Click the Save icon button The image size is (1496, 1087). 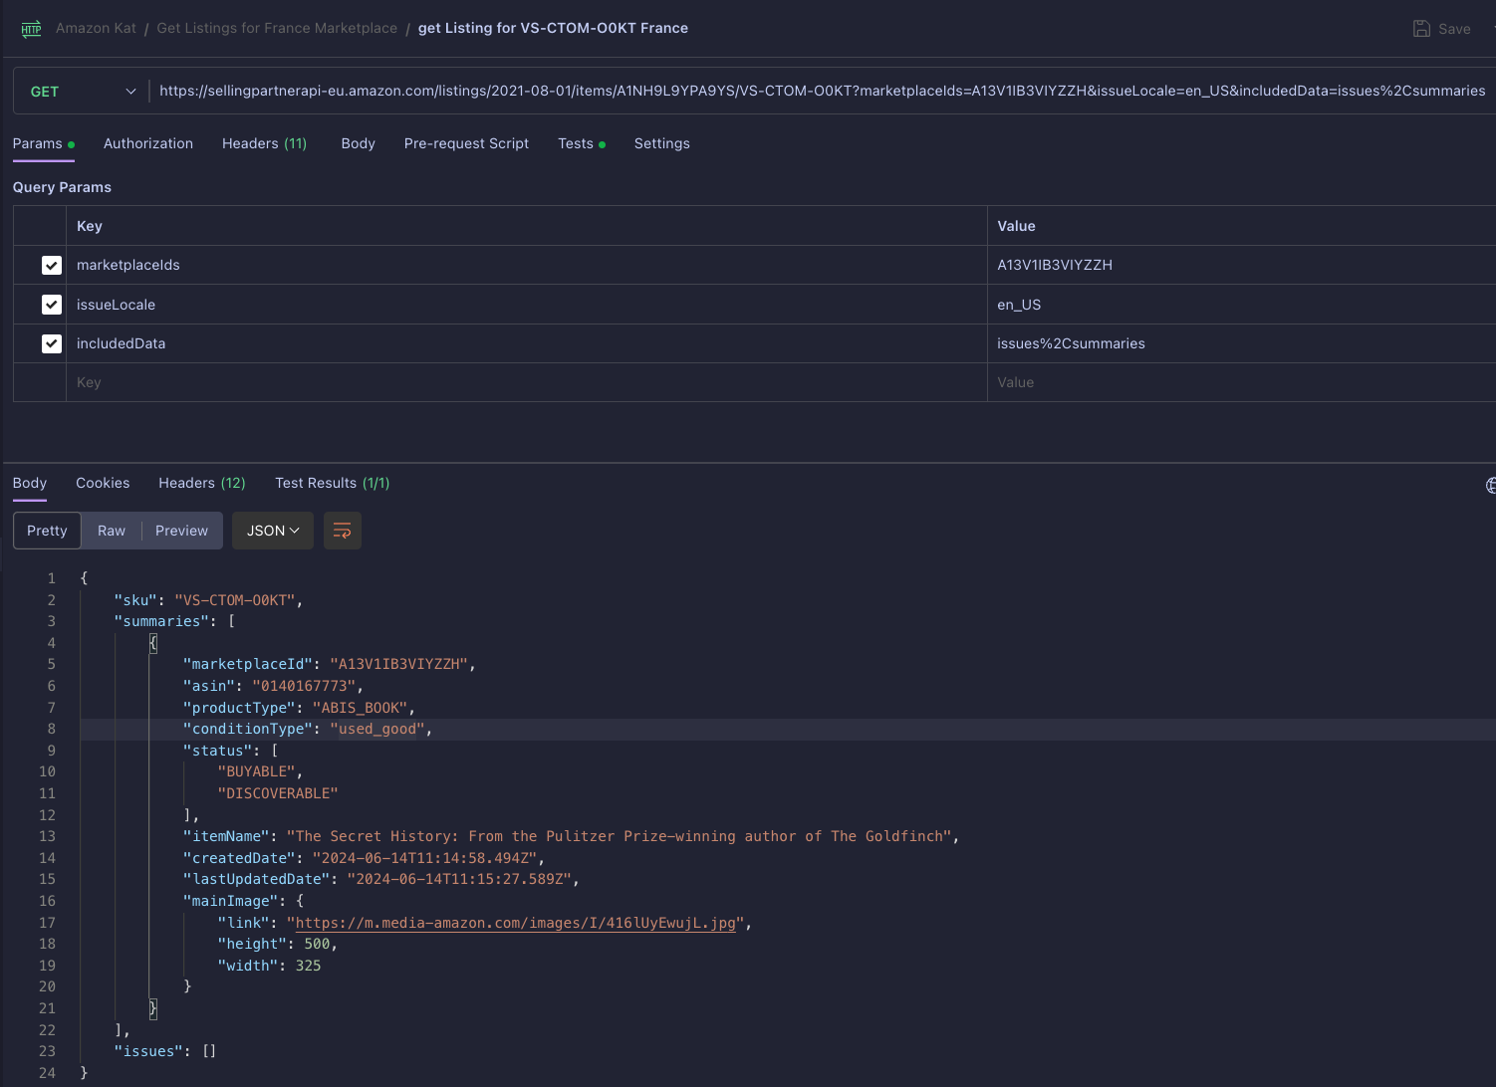coord(1441,29)
